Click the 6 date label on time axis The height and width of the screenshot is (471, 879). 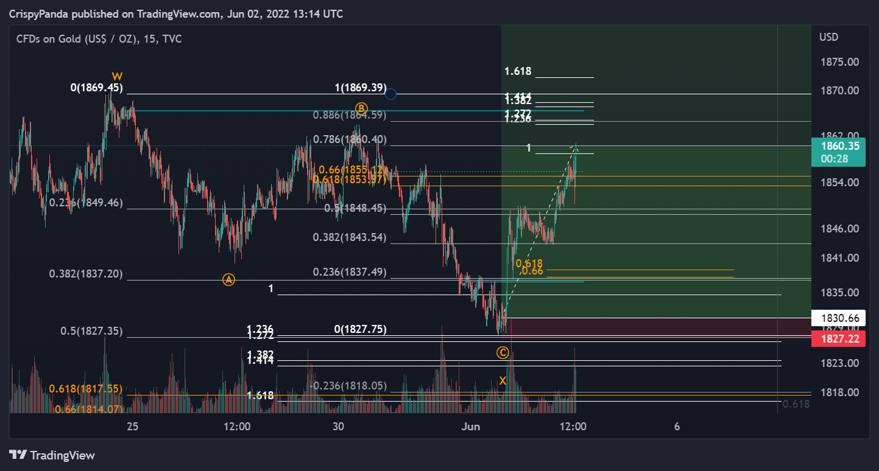677,427
